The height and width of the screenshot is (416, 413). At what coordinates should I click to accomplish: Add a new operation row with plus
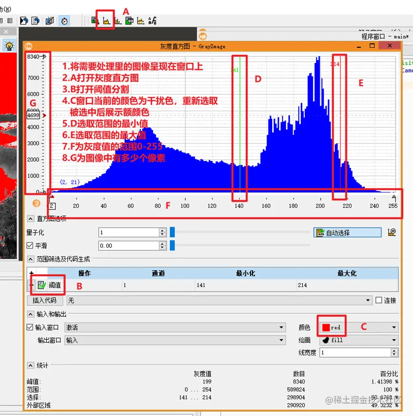click(x=32, y=273)
